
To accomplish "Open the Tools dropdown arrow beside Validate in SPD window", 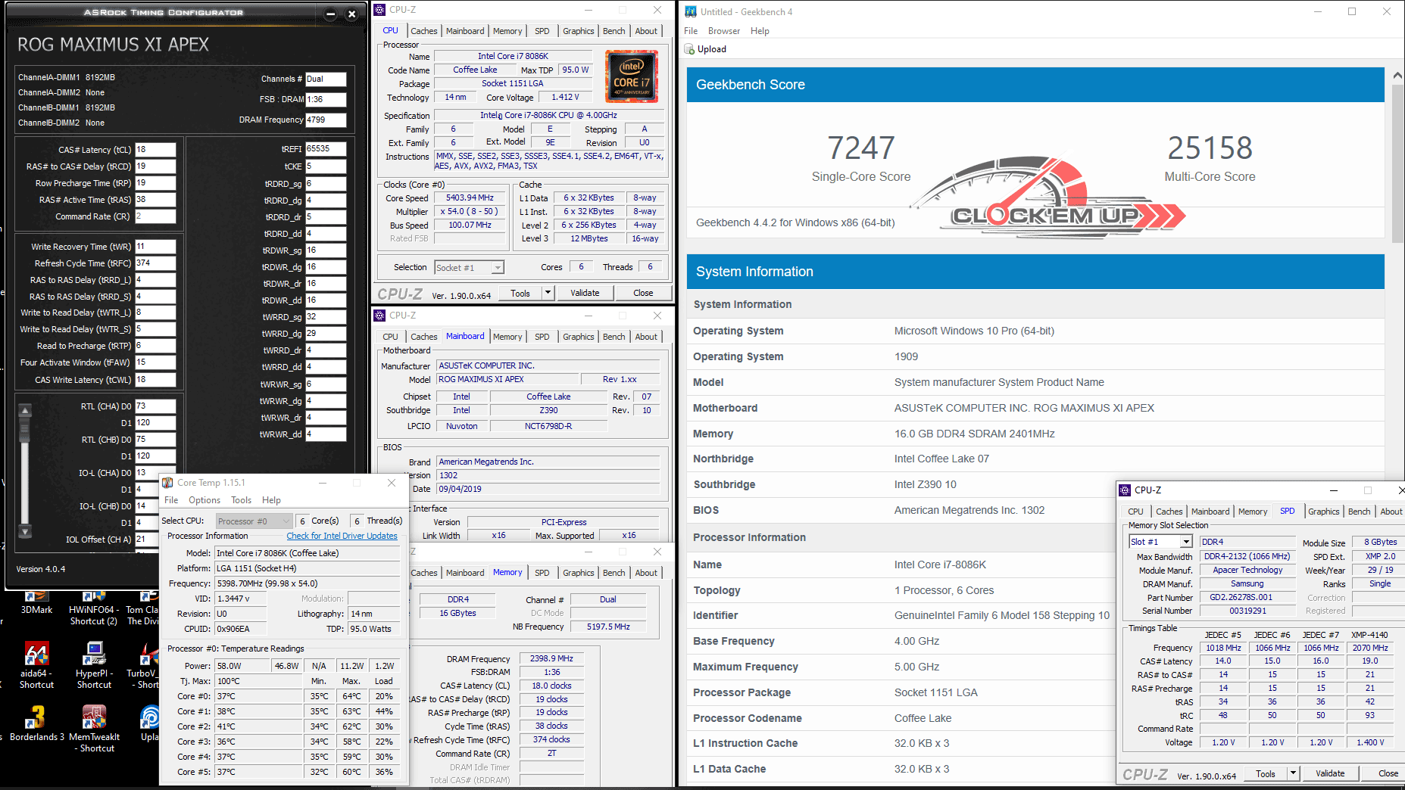I will click(x=1294, y=773).
